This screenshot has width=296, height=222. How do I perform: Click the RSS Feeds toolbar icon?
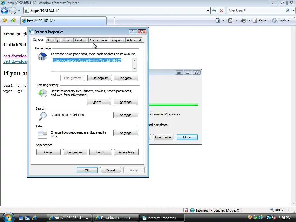(230, 21)
